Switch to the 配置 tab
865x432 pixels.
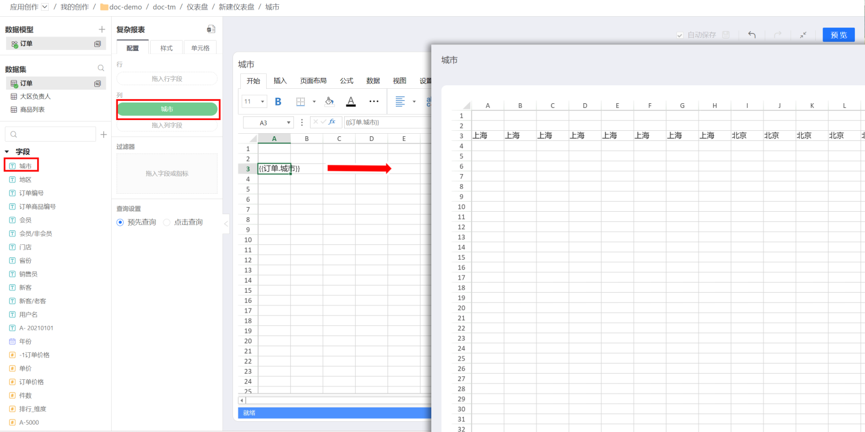coord(132,47)
